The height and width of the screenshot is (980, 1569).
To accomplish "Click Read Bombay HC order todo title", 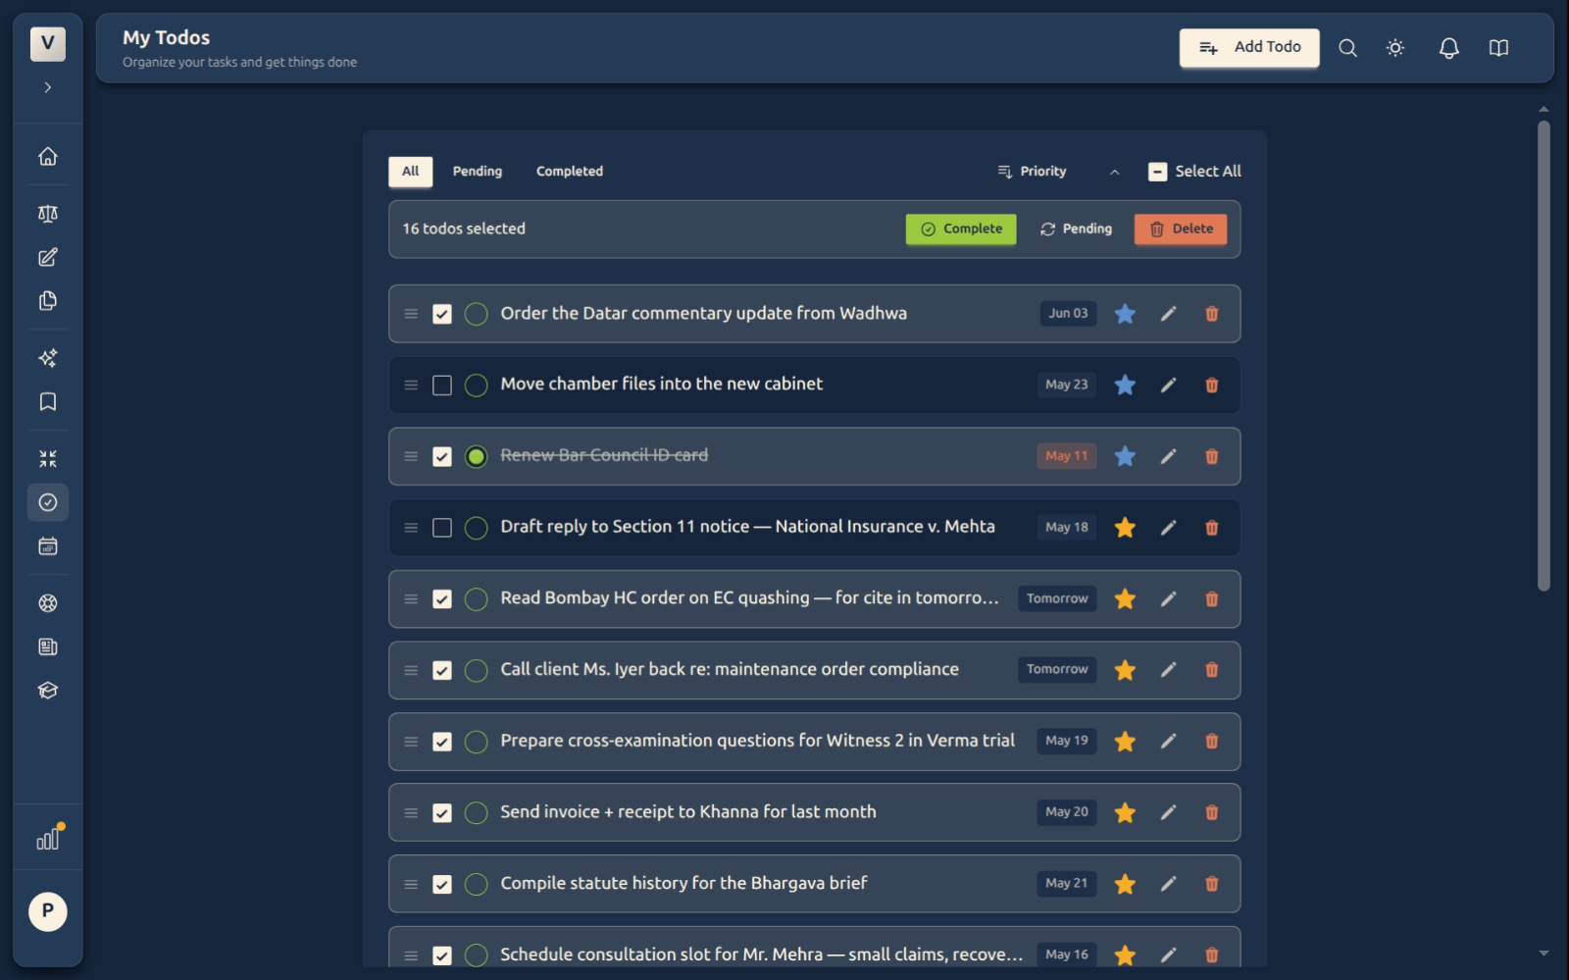I will 749,598.
